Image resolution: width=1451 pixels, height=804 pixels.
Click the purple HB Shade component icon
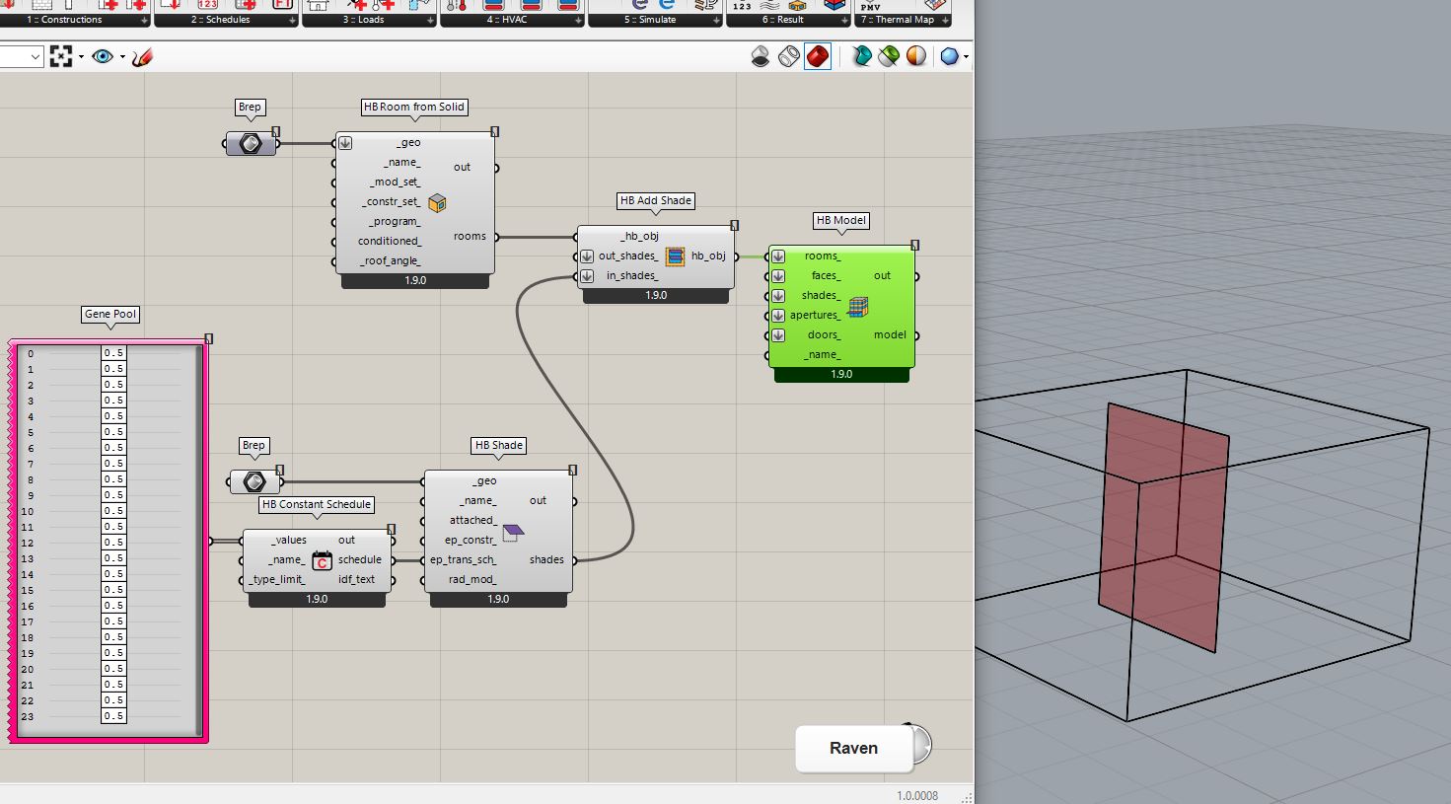513,533
